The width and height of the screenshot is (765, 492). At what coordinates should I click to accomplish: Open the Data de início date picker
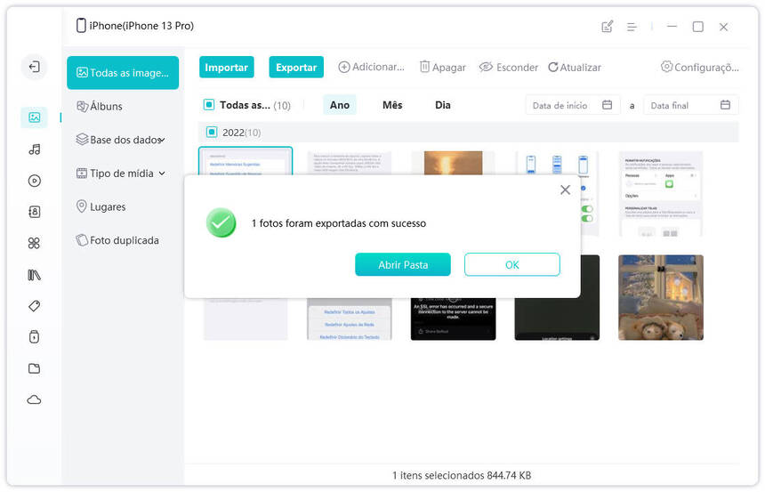point(572,105)
